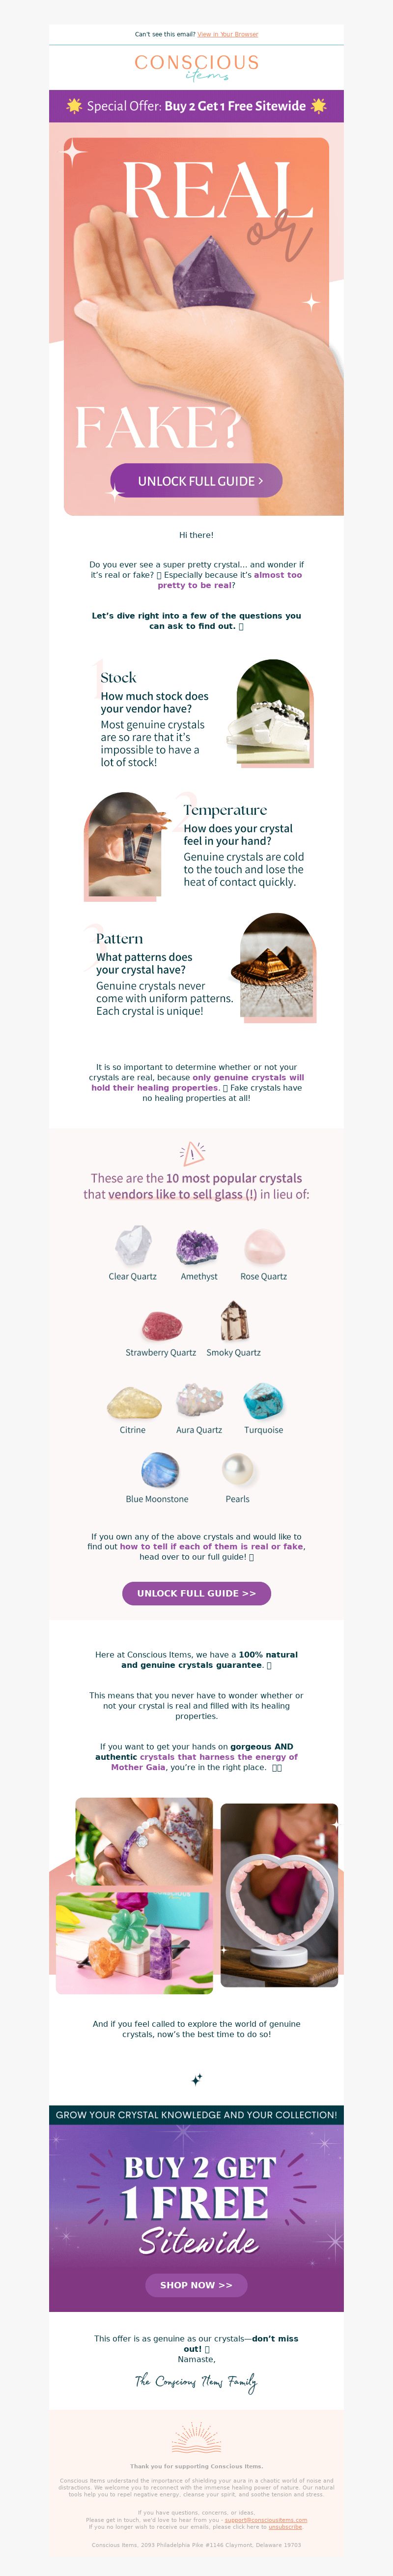Open the View in Your Browser link
The image size is (393, 2576).
click(x=227, y=34)
